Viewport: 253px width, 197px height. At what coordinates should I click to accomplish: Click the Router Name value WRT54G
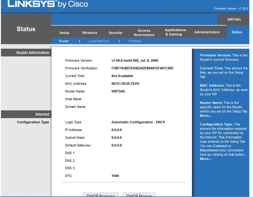coord(118,91)
